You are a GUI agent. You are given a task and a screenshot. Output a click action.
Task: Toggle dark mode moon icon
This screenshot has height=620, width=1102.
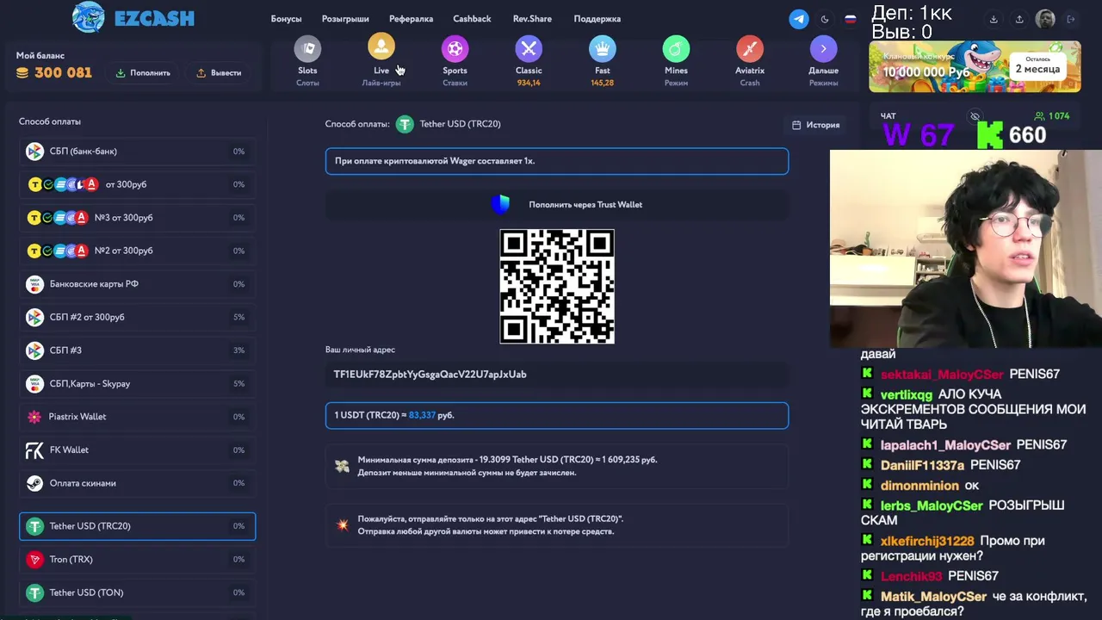[x=825, y=19]
